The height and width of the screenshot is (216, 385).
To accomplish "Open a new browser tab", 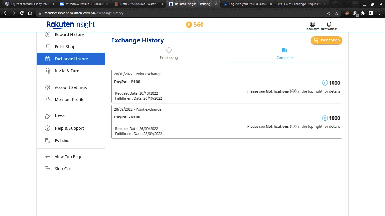I will click(335, 4).
